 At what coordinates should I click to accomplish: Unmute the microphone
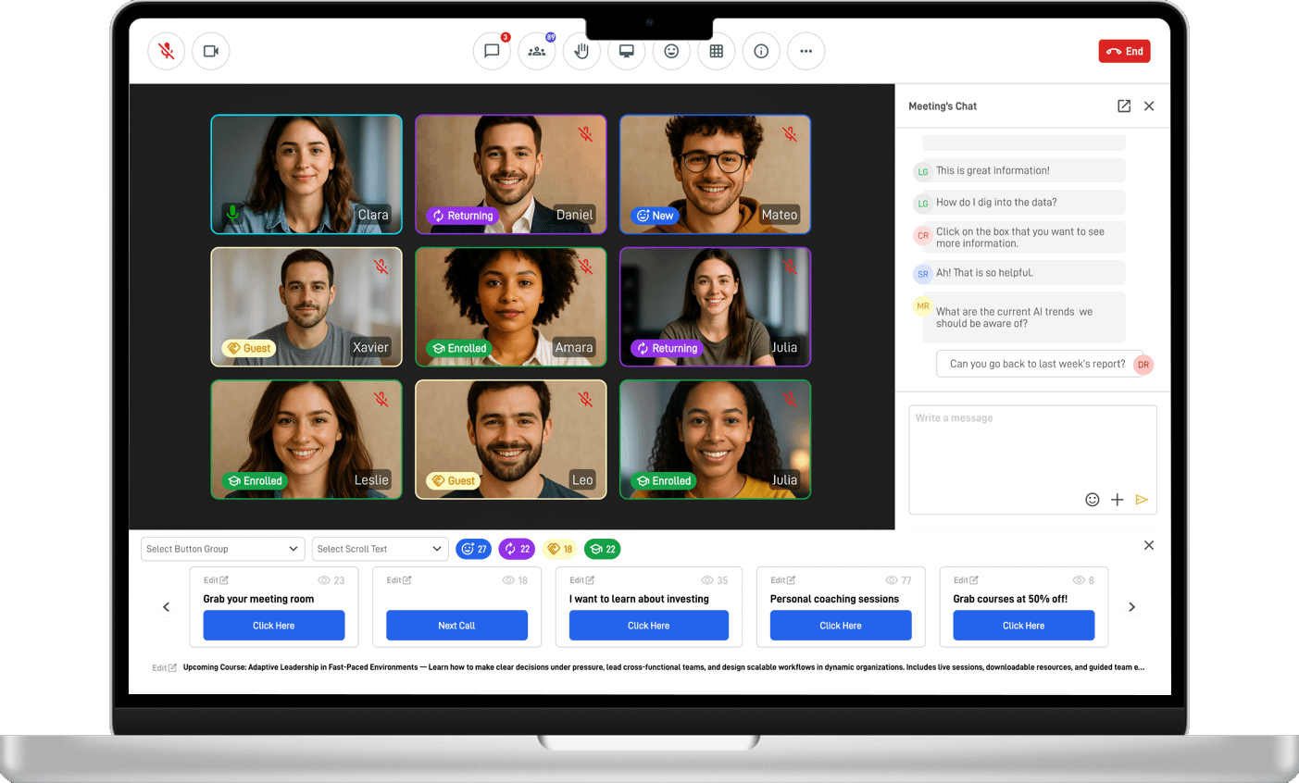[166, 51]
